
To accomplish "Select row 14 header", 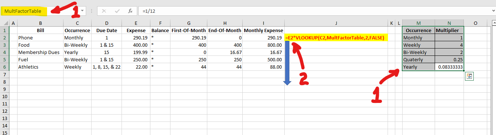I will coord(5,126).
